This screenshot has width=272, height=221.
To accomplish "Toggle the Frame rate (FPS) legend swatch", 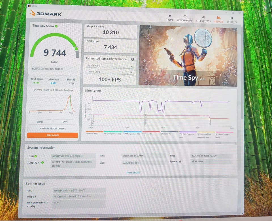I will 94,132.
